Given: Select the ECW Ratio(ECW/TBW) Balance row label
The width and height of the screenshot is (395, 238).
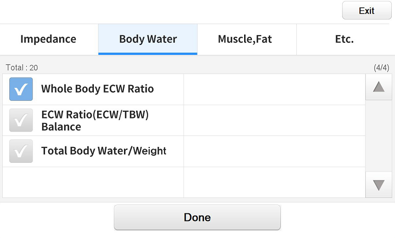Looking at the screenshot, I should pyautogui.click(x=95, y=121).
